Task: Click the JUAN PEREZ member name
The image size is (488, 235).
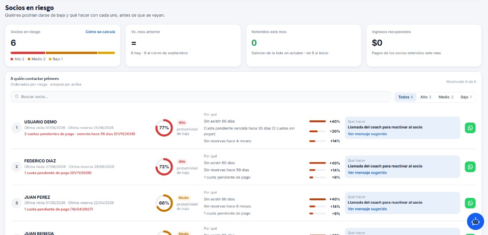Action: coord(37,197)
